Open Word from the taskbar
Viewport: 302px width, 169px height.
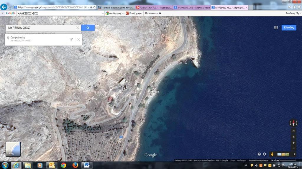click(87, 165)
